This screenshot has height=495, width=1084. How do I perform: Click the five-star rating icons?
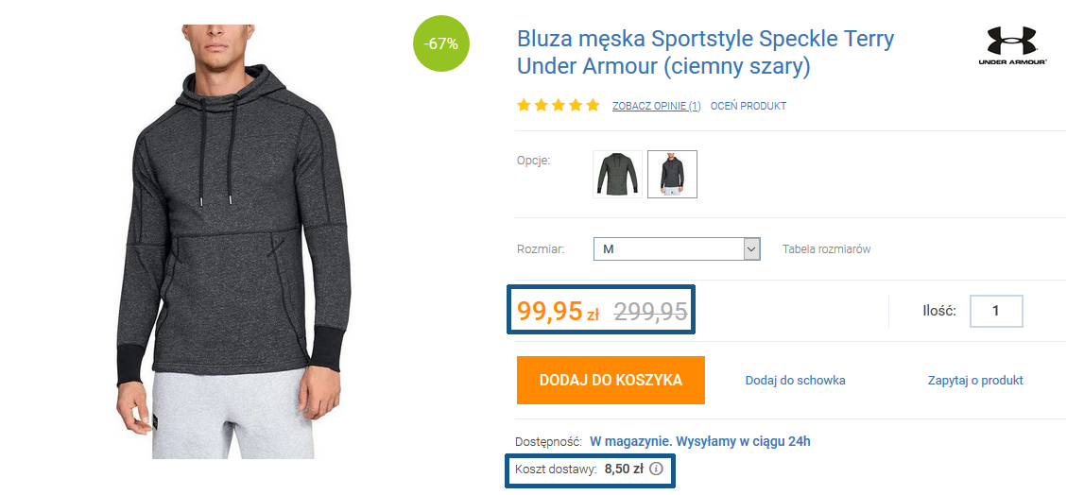pos(558,106)
